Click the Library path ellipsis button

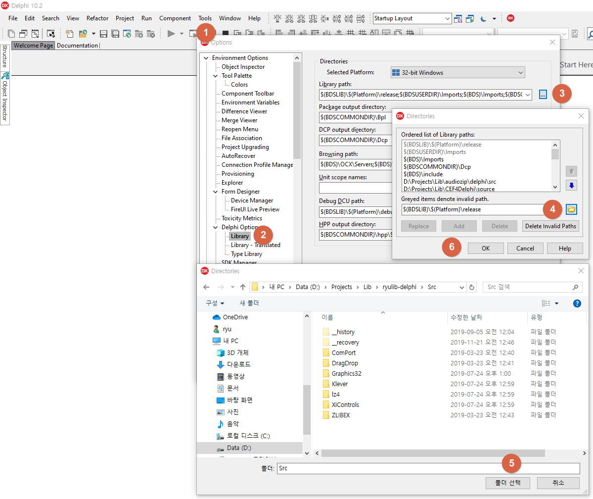[543, 95]
